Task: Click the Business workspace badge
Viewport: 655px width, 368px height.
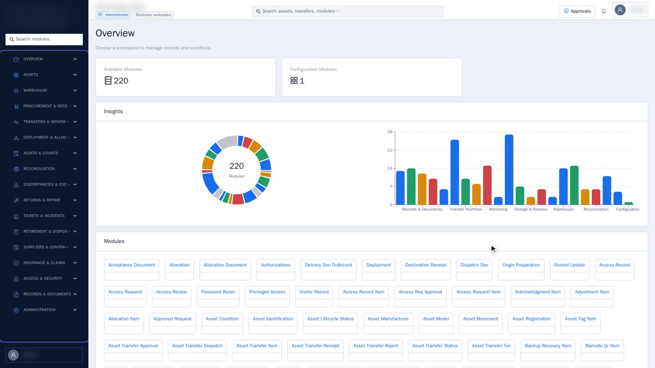Action: [153, 15]
